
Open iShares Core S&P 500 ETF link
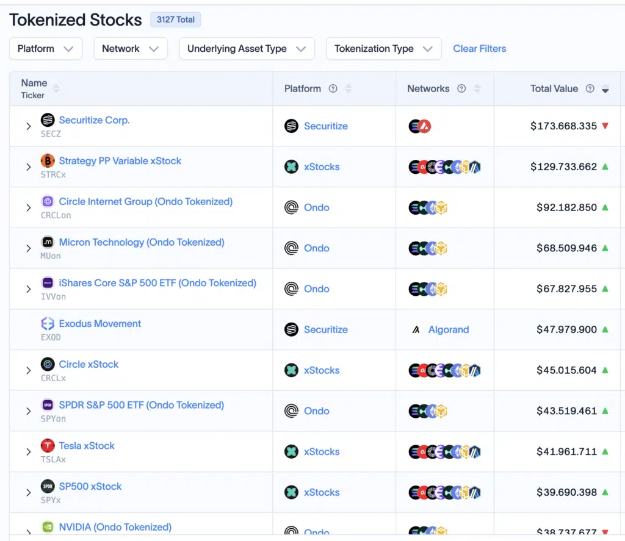click(x=157, y=282)
